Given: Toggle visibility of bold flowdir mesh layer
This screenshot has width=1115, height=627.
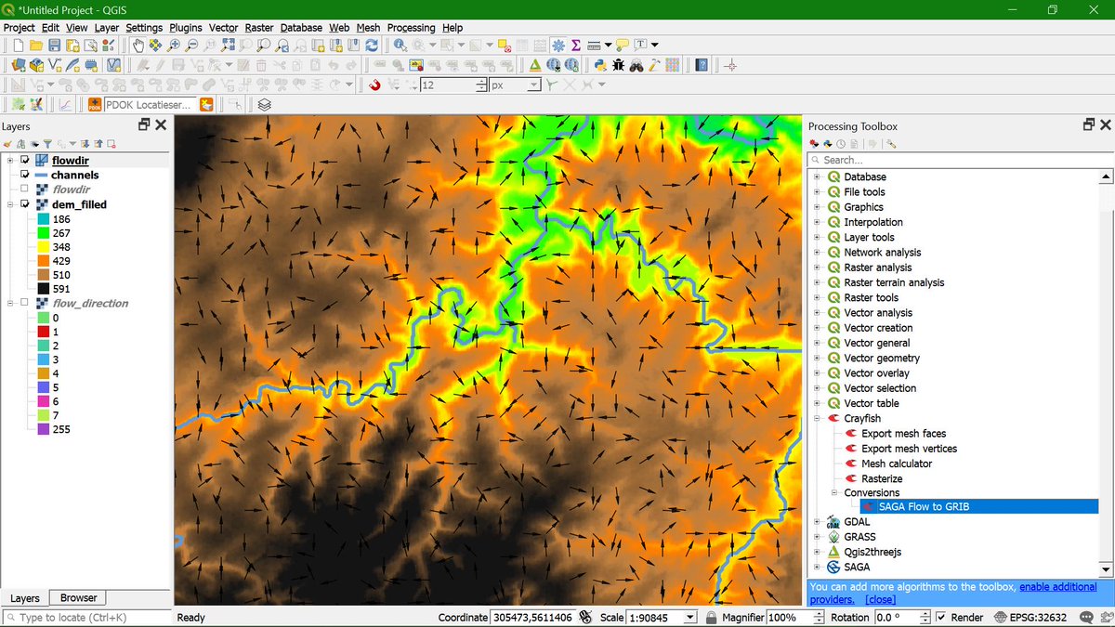Looking at the screenshot, I should point(25,160).
